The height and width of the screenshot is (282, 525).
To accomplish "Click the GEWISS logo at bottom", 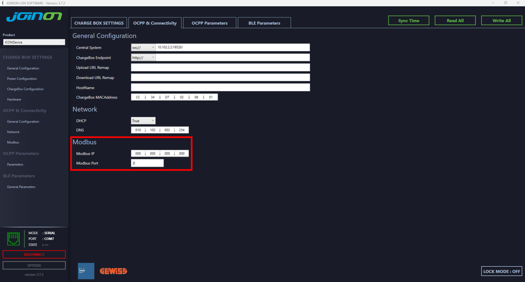I will (x=113, y=271).
